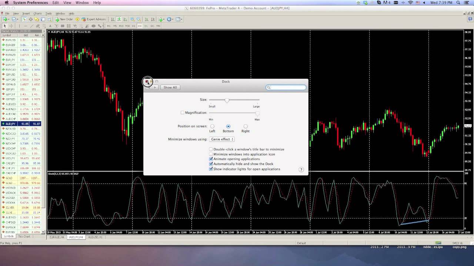Click the Show All button
474x266 pixels.
(170, 88)
